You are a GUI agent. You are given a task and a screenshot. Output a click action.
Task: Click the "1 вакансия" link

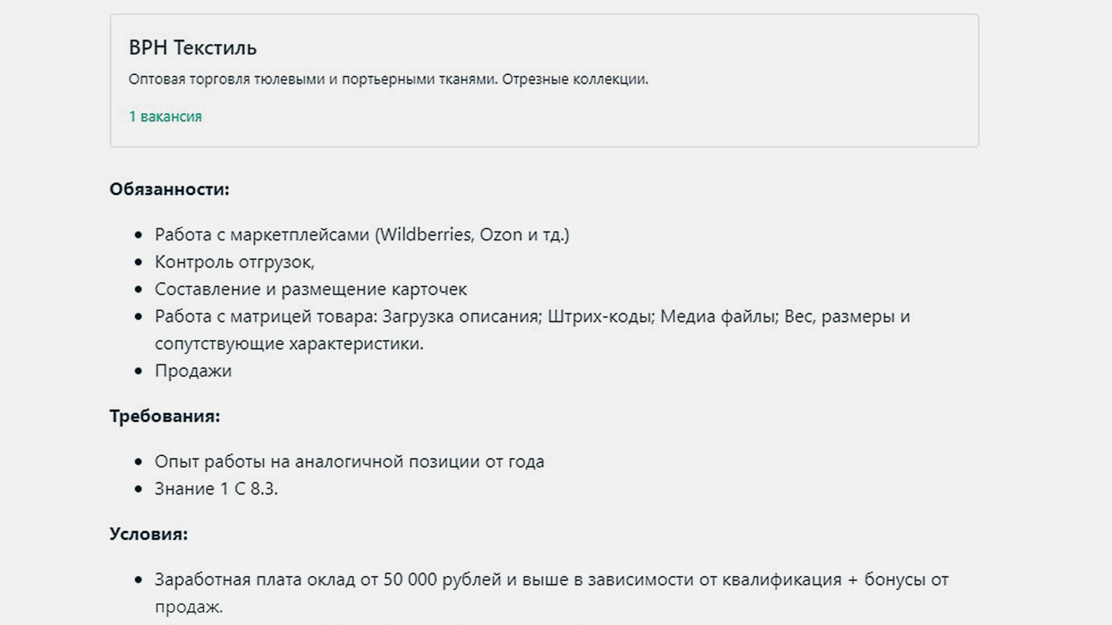click(x=165, y=116)
